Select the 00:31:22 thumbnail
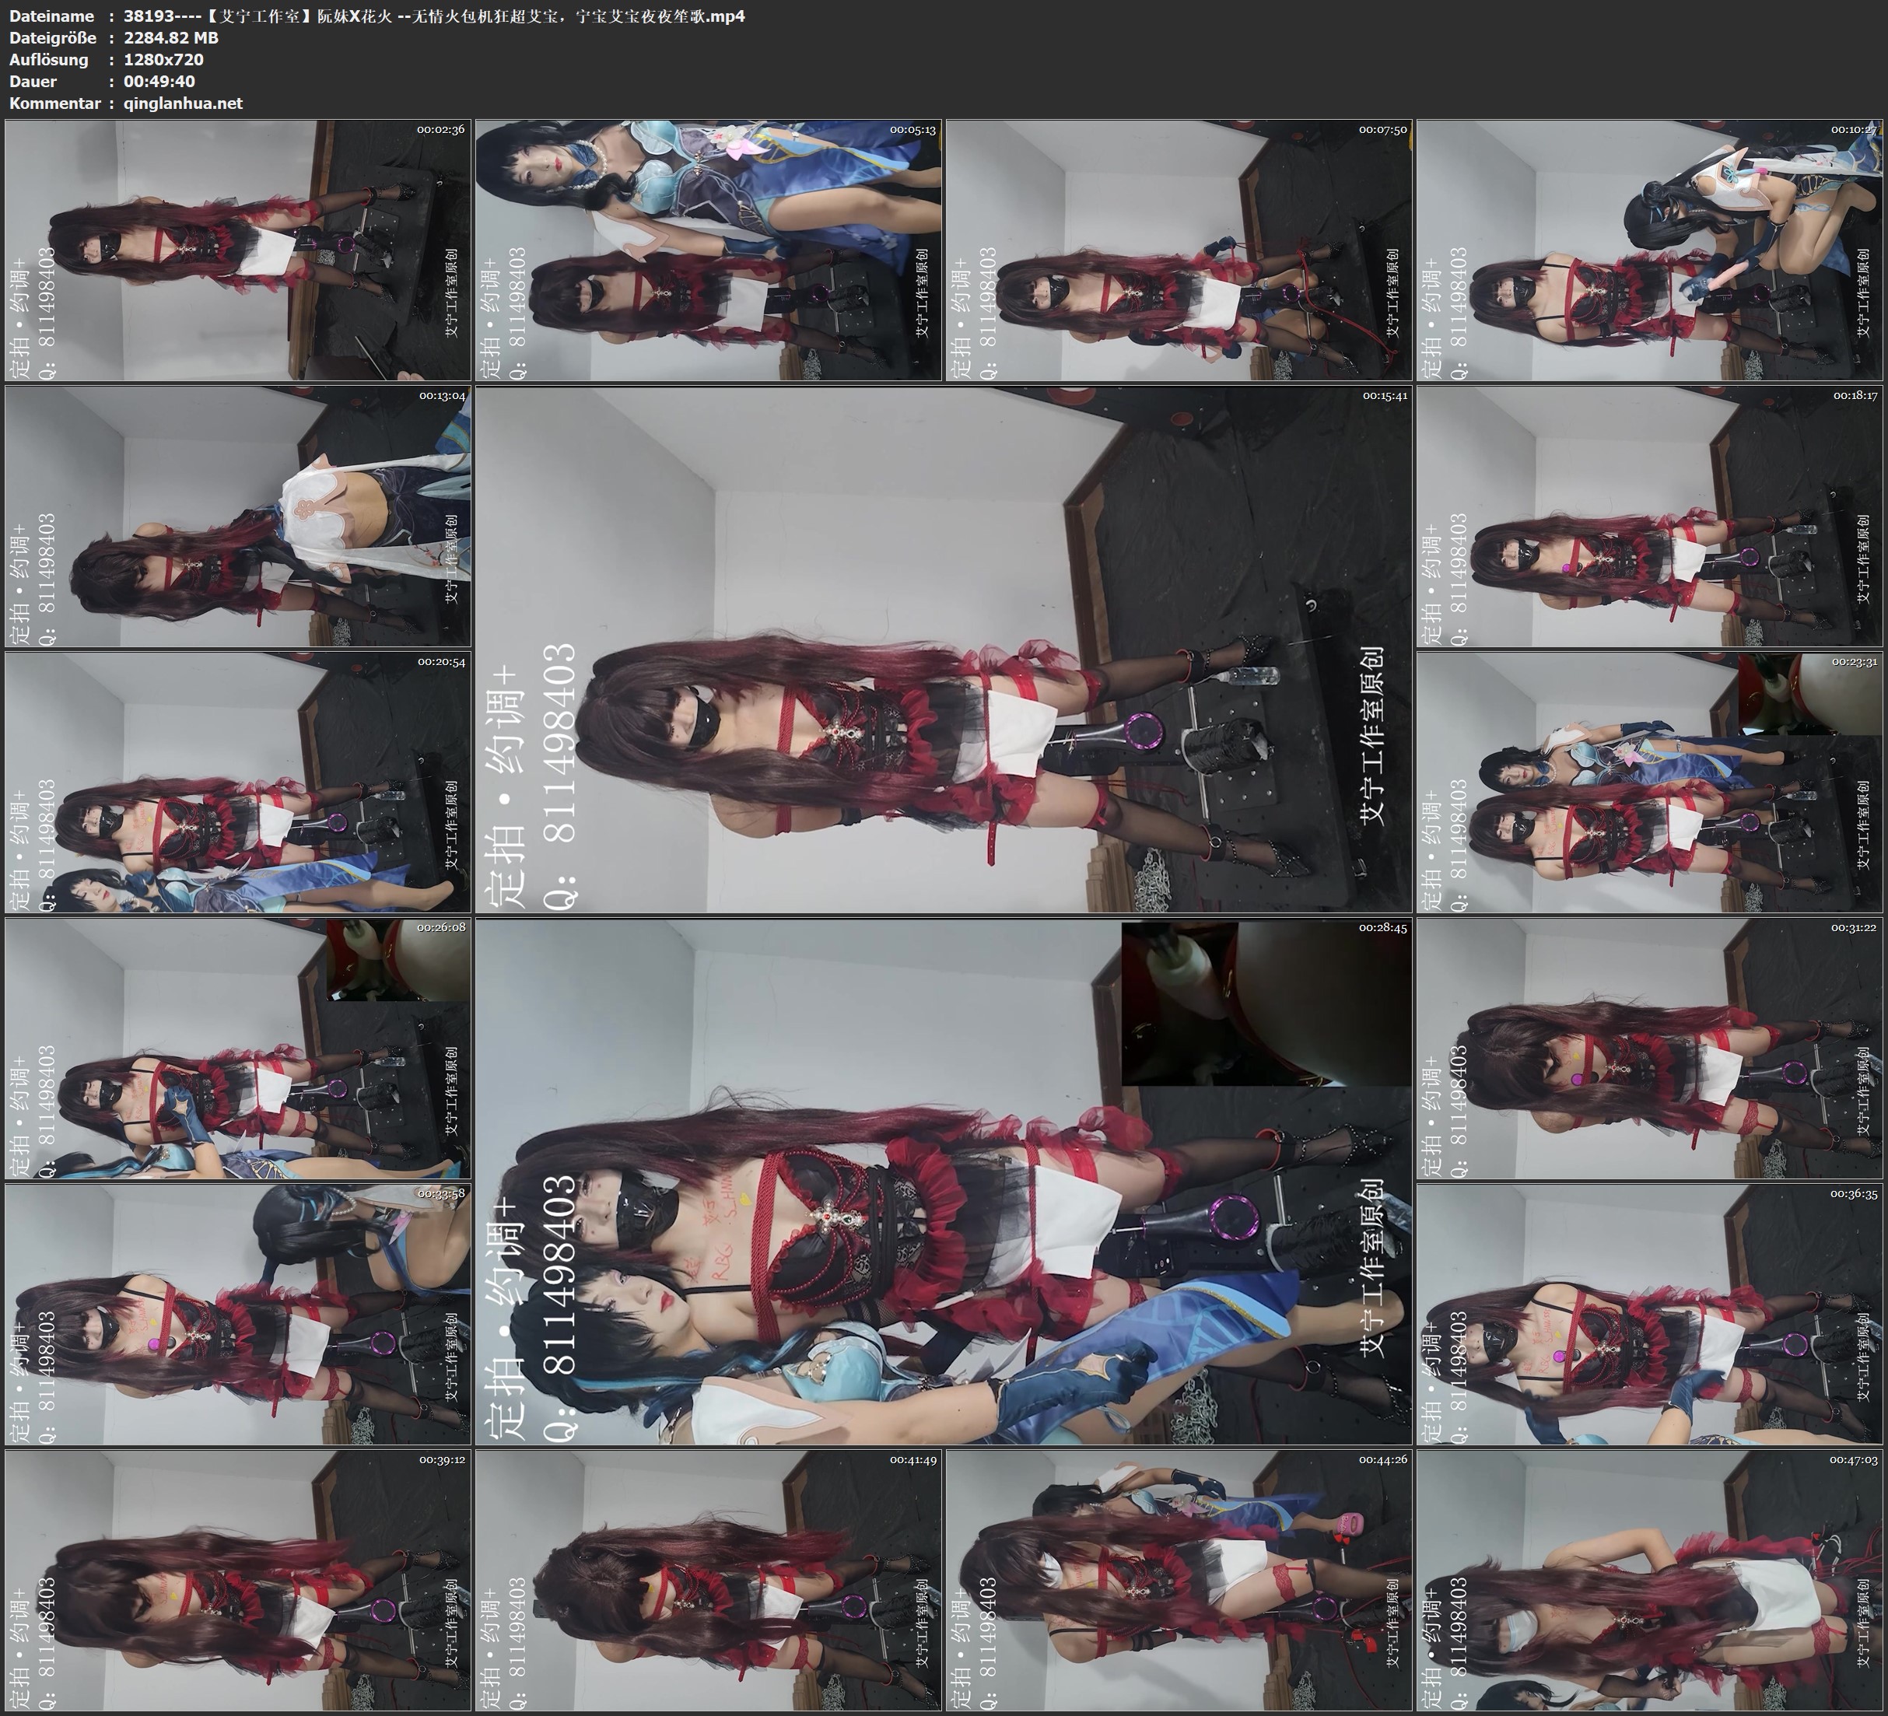Image resolution: width=1888 pixels, height=1716 pixels. tap(1648, 1048)
